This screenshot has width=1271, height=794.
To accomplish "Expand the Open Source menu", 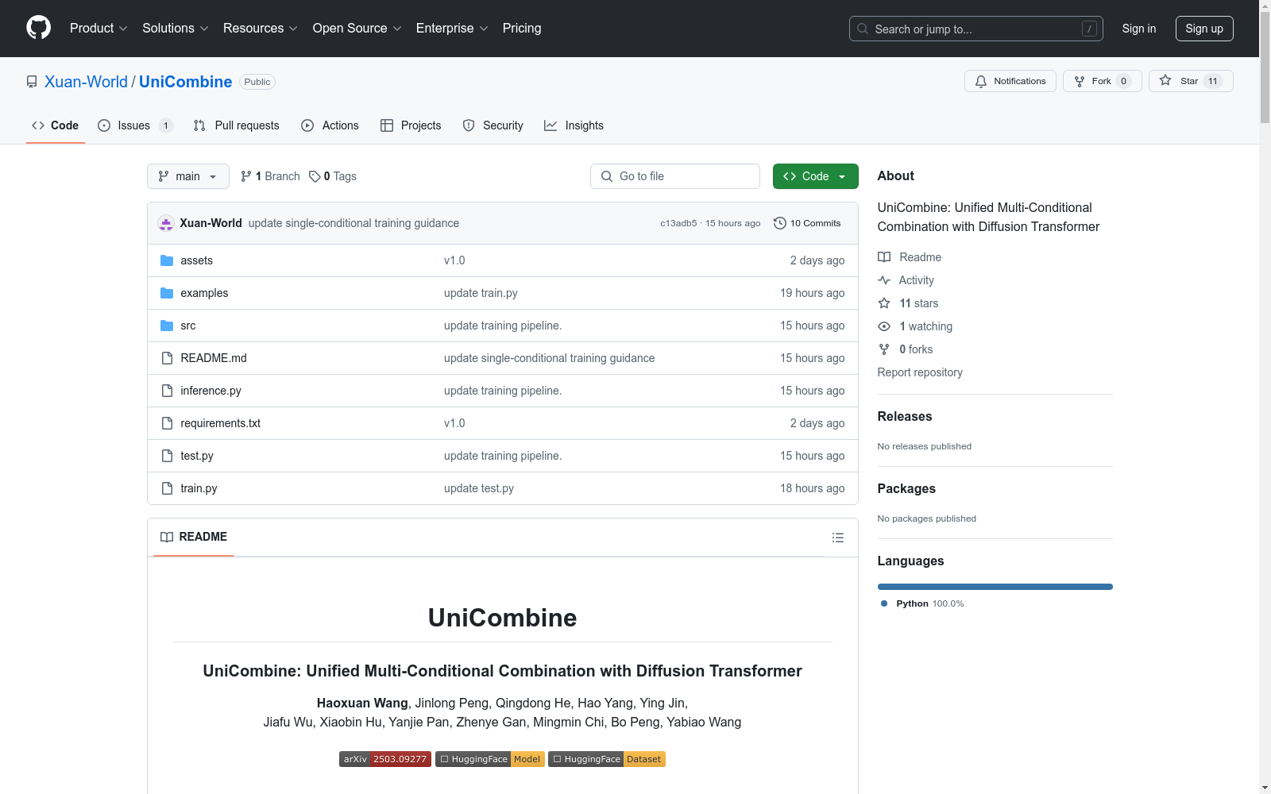I will [357, 28].
